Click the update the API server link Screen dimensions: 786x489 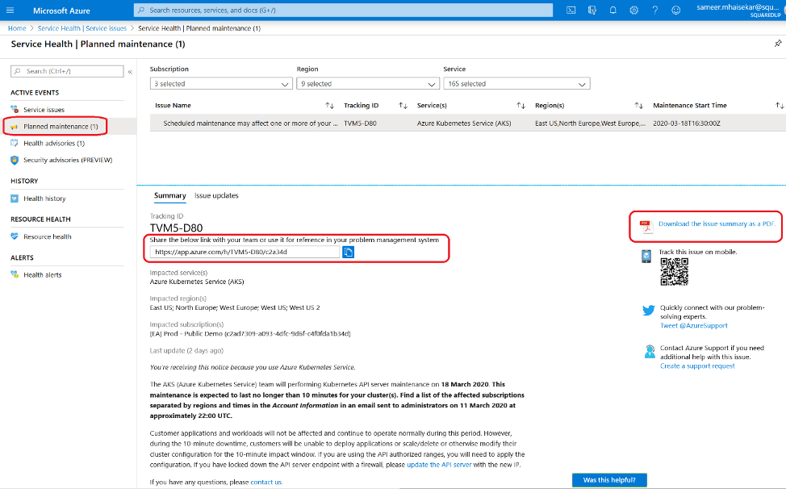tap(439, 465)
